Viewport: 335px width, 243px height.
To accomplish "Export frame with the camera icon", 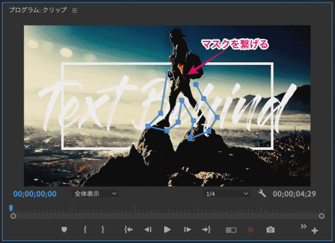I will pos(271,230).
